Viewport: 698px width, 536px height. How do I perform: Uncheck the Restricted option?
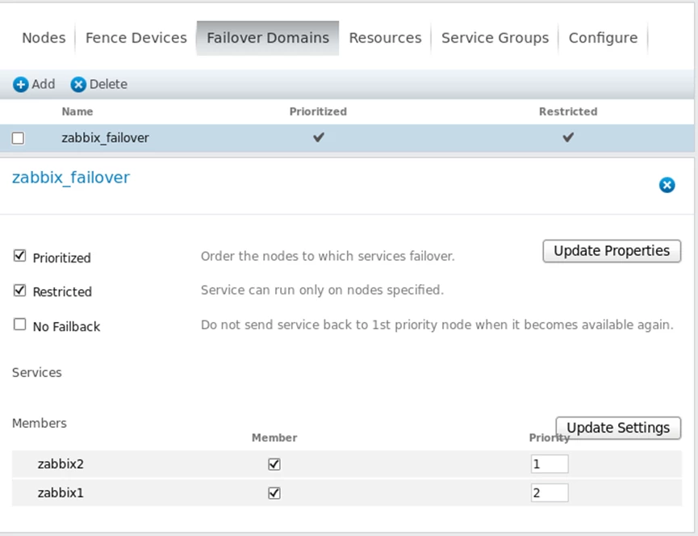(19, 291)
